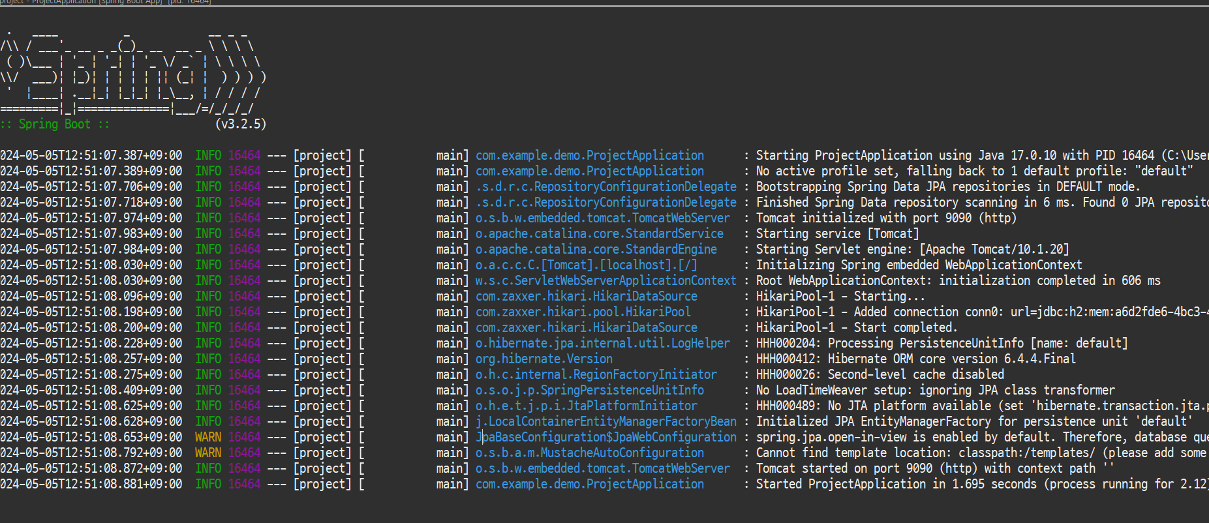1209x523 pixels.
Task: Click the 'No active profile set' log message
Action: (x=974, y=171)
